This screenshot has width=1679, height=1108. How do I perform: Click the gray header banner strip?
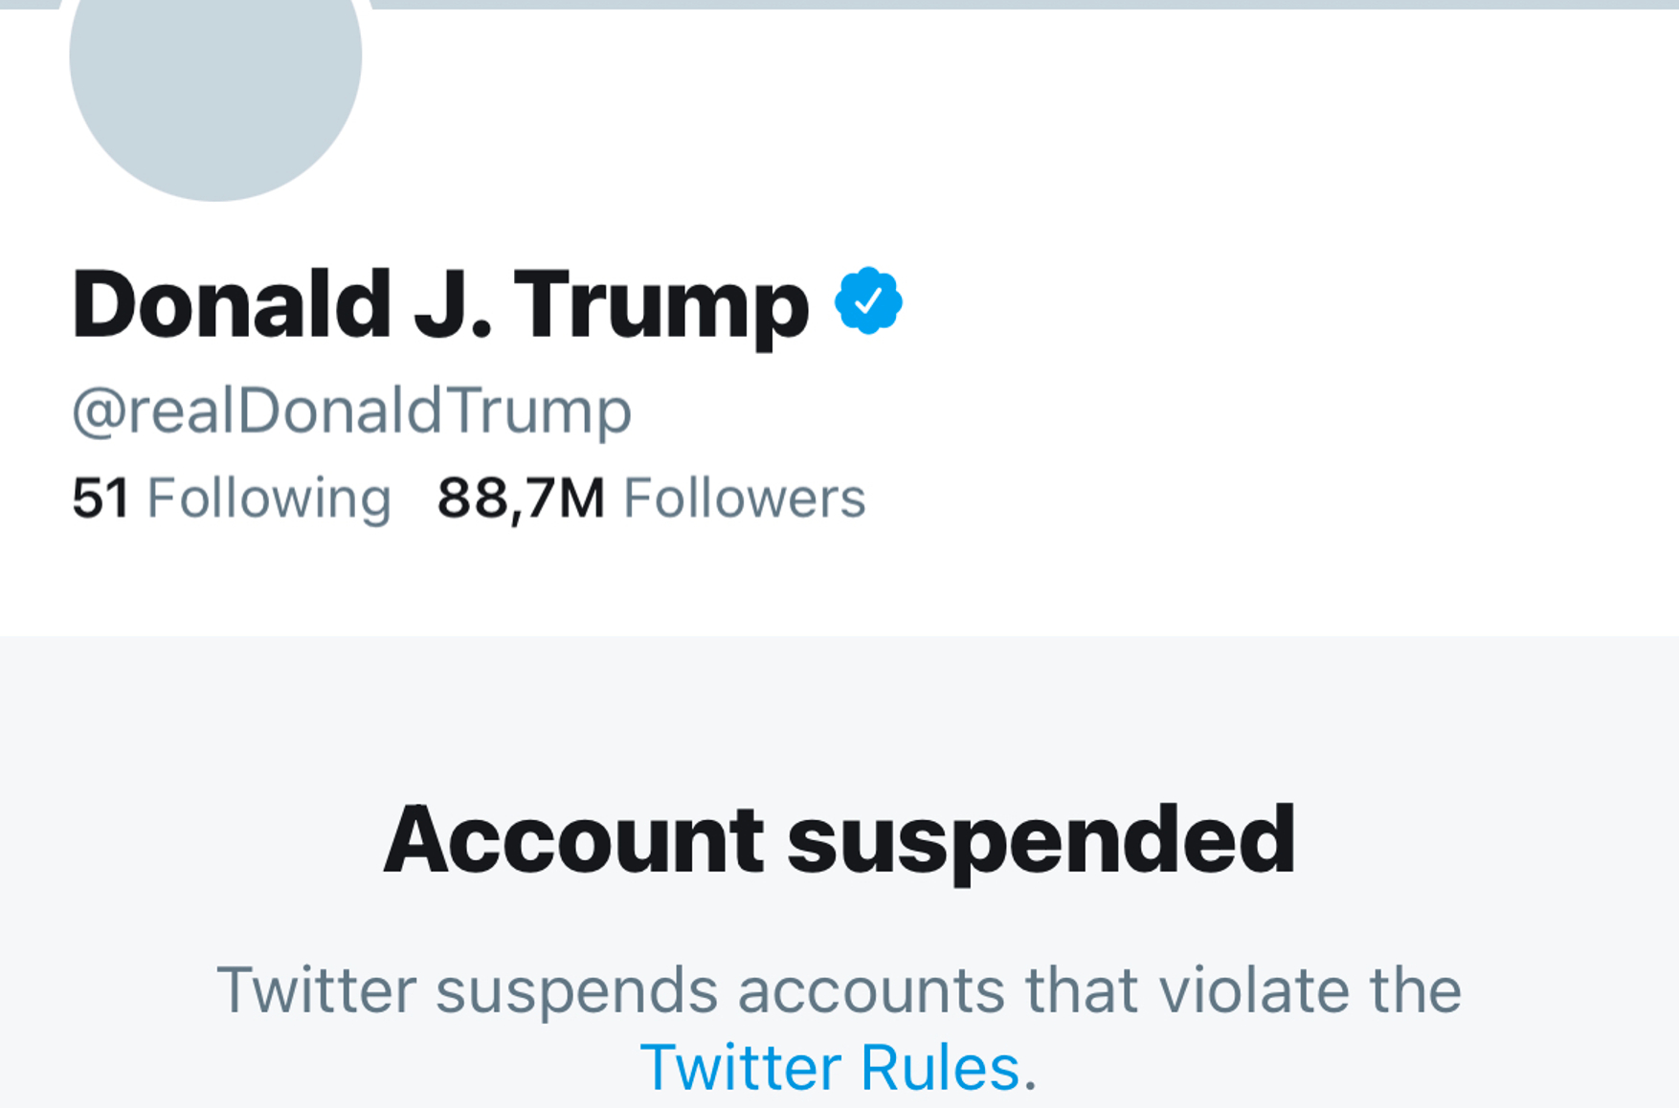pyautogui.click(x=957, y=4)
